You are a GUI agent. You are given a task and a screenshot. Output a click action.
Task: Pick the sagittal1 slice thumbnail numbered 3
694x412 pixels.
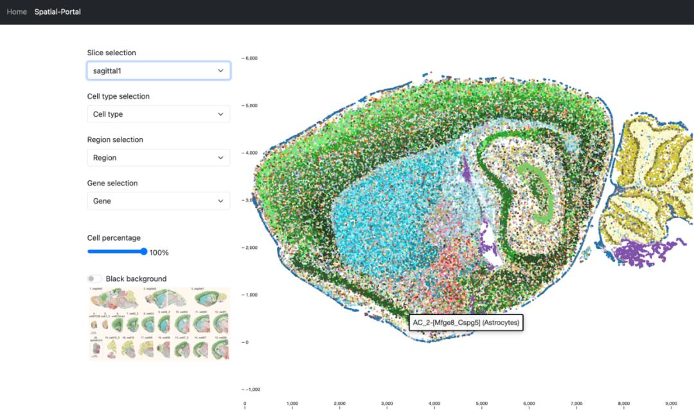point(209,299)
